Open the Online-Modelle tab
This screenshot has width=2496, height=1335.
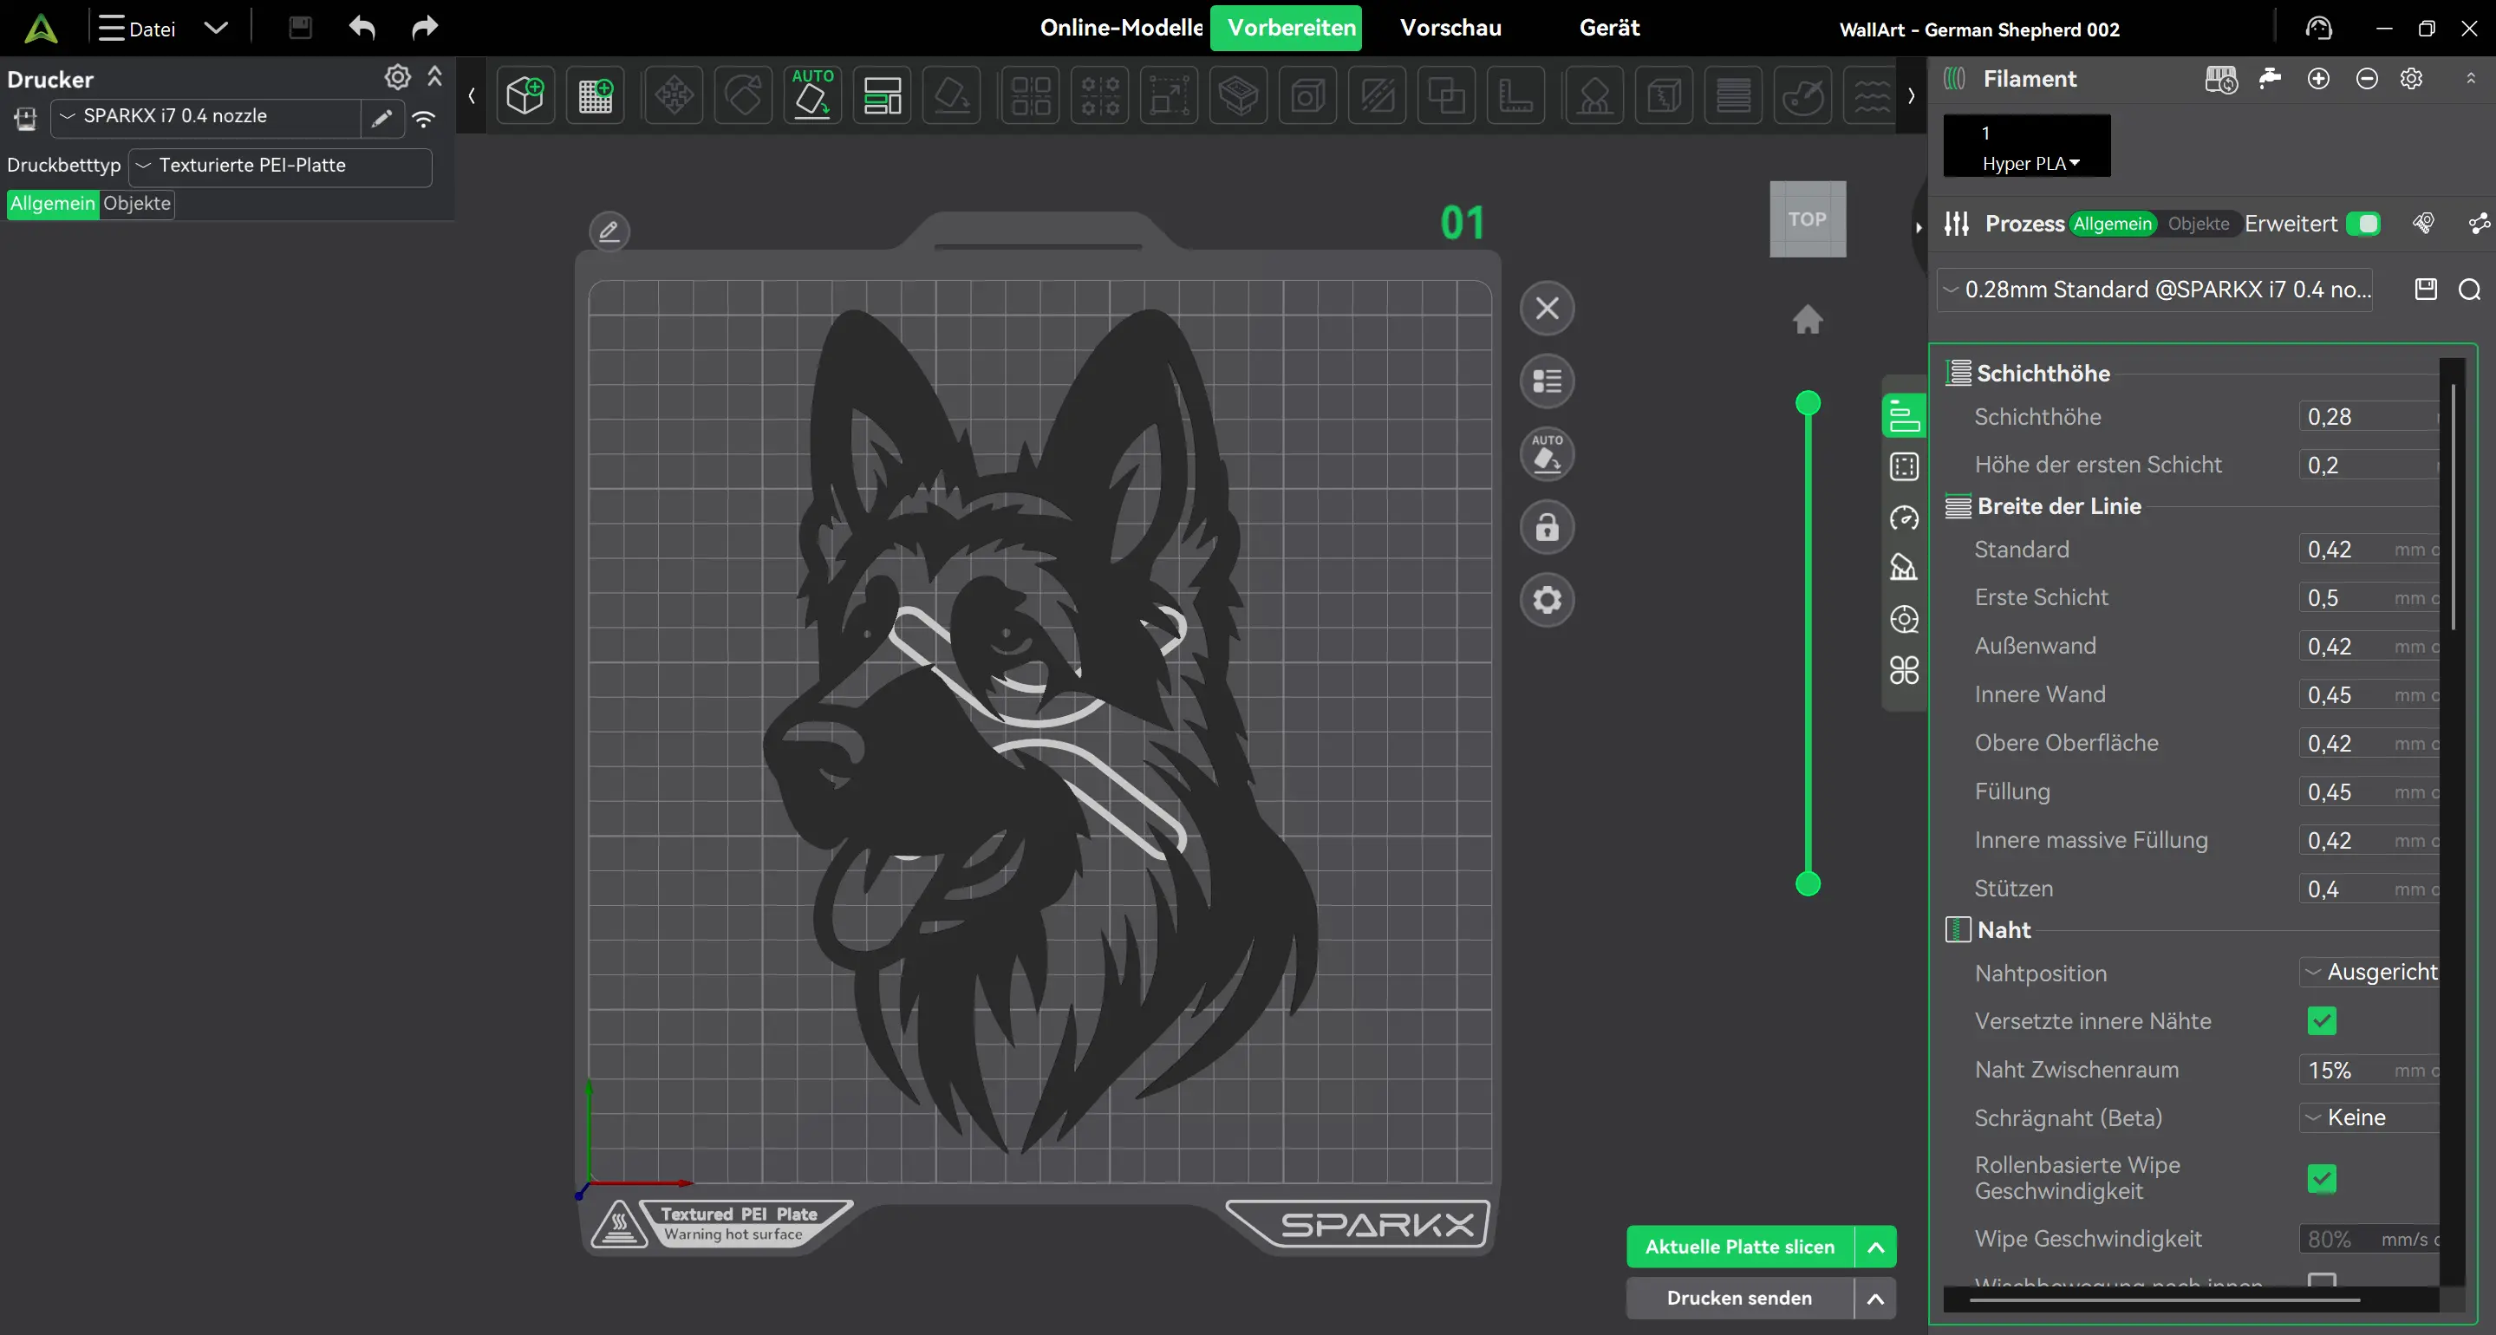point(1121,27)
